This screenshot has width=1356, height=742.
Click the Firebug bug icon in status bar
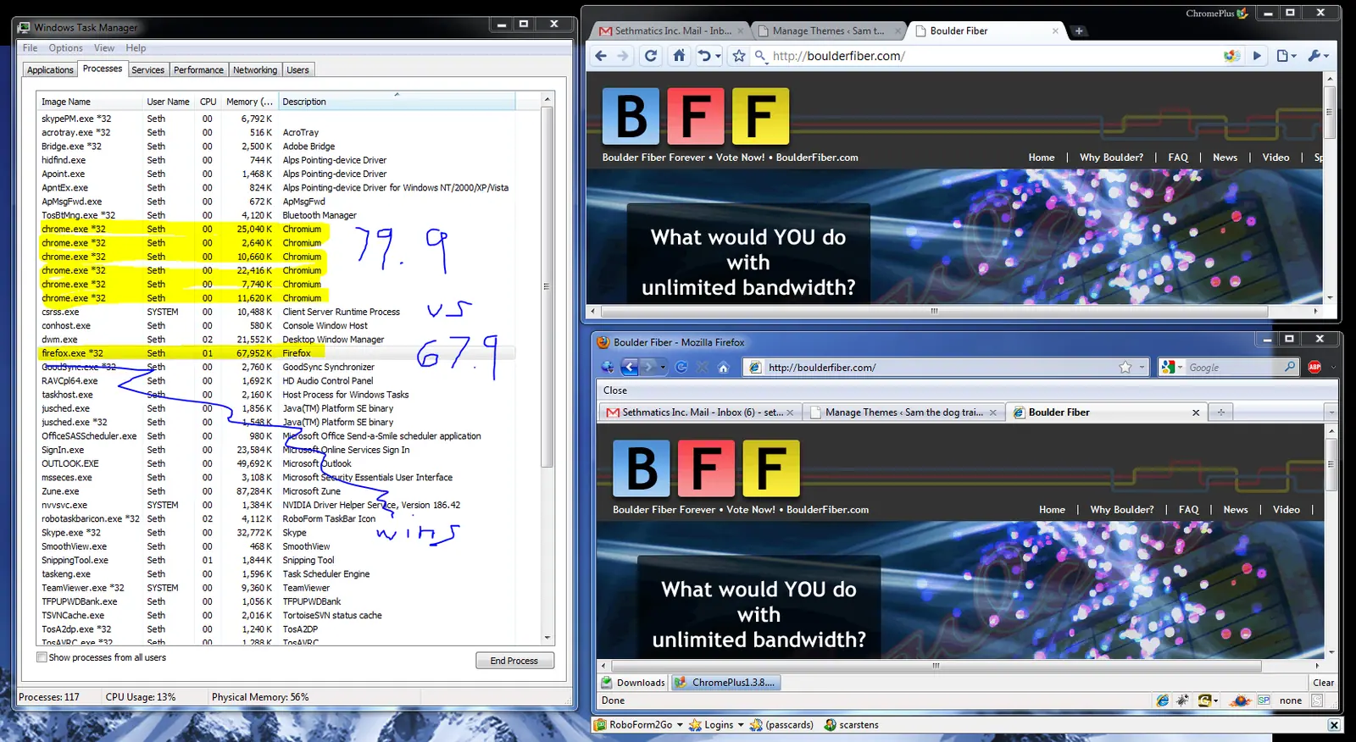[x=1181, y=700]
